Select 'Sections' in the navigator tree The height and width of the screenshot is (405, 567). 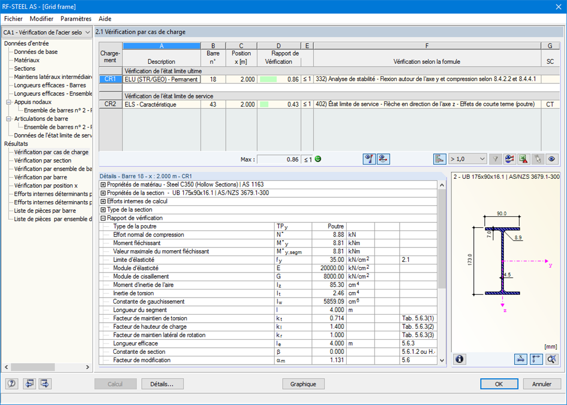(25, 69)
